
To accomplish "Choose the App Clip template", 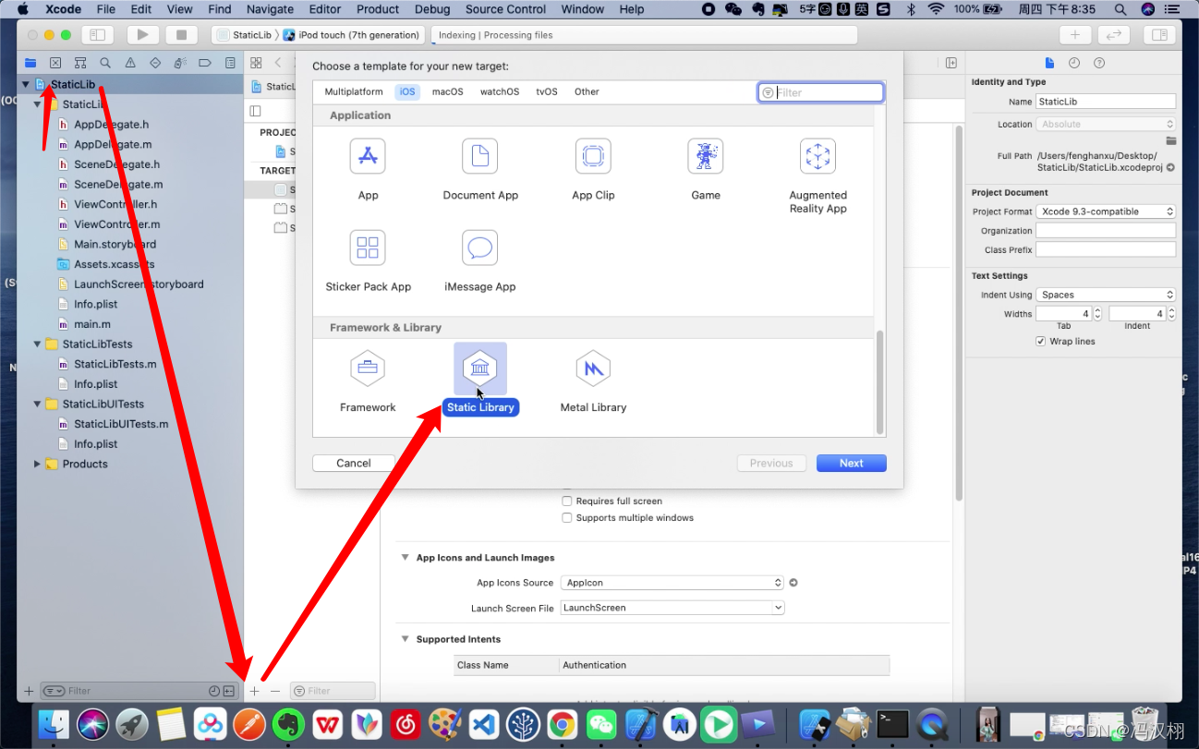I will coord(593,168).
